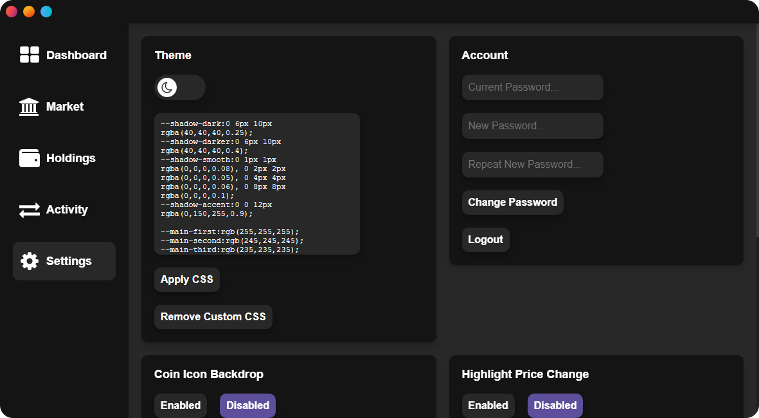This screenshot has height=418, width=759.
Task: Toggle the dark/light theme switch track
Action: point(180,87)
